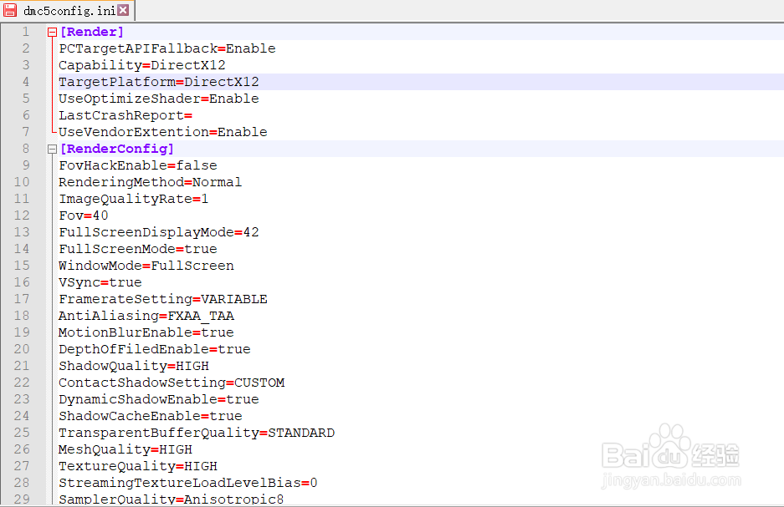The image size is (784, 507).
Task: Click line TextureQuality=HIGH
Action: [x=138, y=467]
